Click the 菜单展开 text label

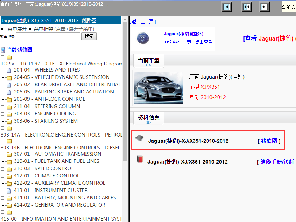point(17,29)
